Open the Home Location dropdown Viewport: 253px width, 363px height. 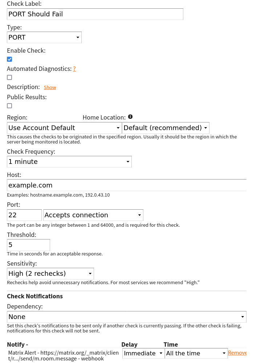(x=166, y=128)
